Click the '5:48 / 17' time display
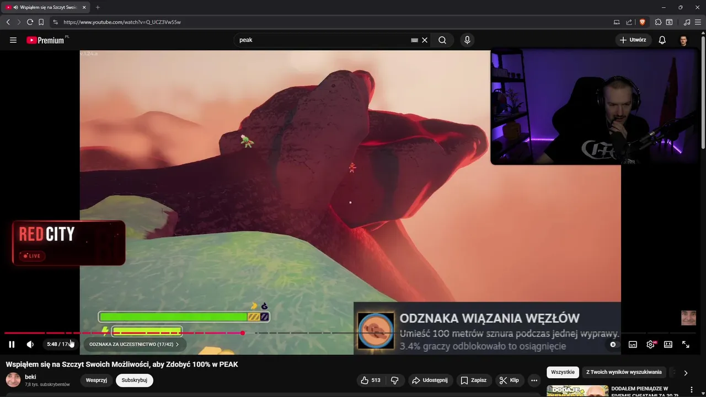Image resolution: width=706 pixels, height=397 pixels. 60,344
